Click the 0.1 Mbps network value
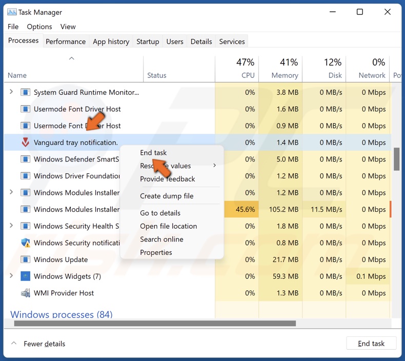The height and width of the screenshot is (361, 405). (371, 276)
